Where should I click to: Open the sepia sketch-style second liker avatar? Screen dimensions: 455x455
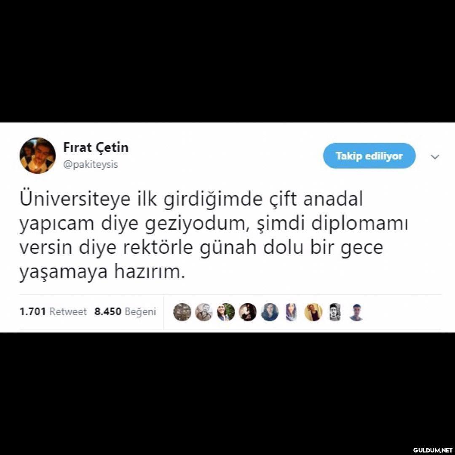204,312
